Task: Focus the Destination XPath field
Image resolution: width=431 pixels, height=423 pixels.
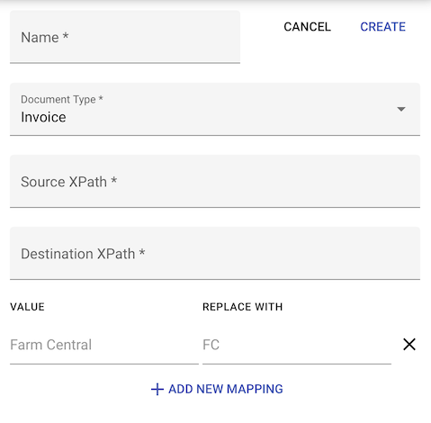Action: 215,254
